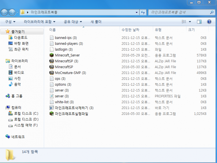Sort by 크기 column header
Image resolution: width=217 pixels, height=163 pixels.
coord(191,30)
